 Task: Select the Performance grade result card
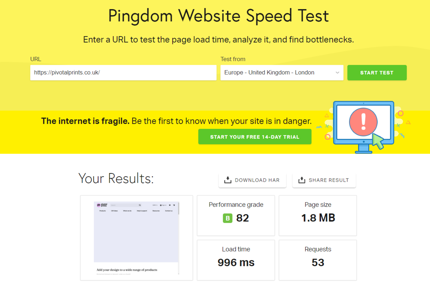(x=236, y=216)
